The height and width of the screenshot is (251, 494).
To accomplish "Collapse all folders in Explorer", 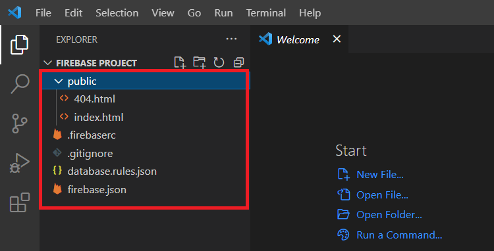I will pos(238,62).
